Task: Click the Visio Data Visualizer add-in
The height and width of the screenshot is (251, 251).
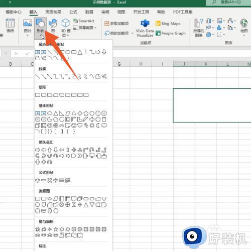Action: click(145, 28)
